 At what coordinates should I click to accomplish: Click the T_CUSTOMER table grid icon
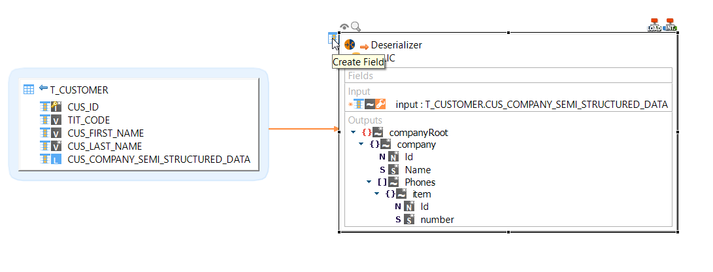(x=28, y=90)
